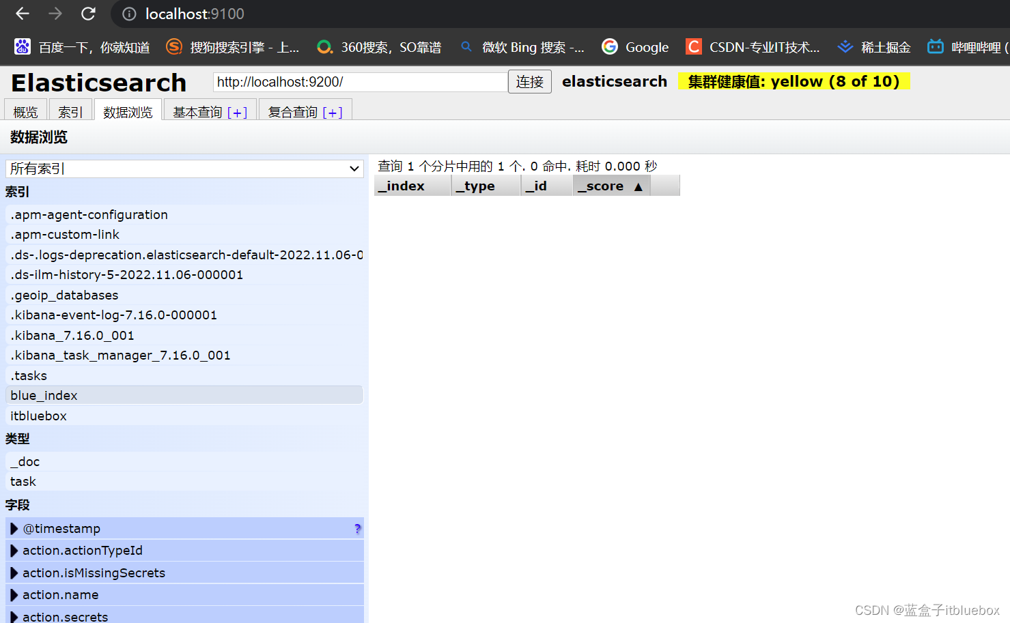
Task: Switch to the 索引 tab
Action: (70, 111)
